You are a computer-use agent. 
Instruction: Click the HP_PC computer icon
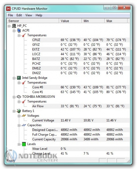tap(14, 26)
